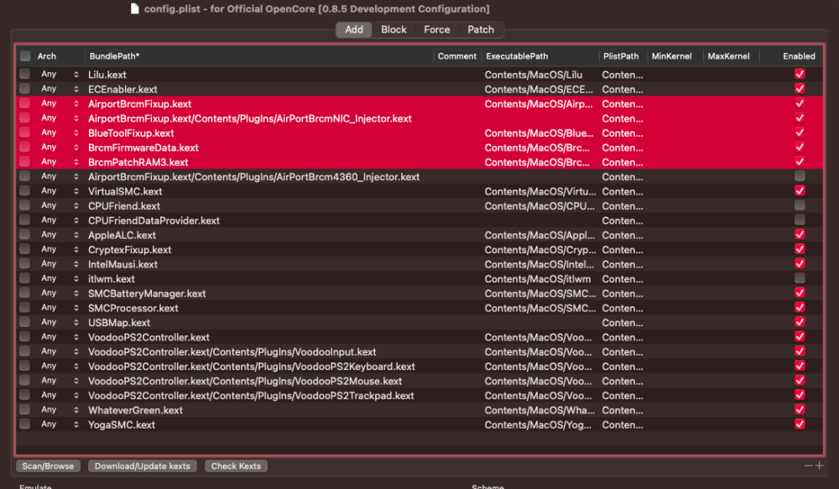Enable the itlwm.kext checkbox
Image resolution: width=839 pixels, height=489 pixels.
click(800, 278)
